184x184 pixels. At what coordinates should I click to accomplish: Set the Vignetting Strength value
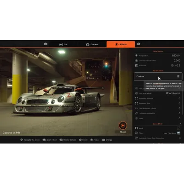coord(179,98)
